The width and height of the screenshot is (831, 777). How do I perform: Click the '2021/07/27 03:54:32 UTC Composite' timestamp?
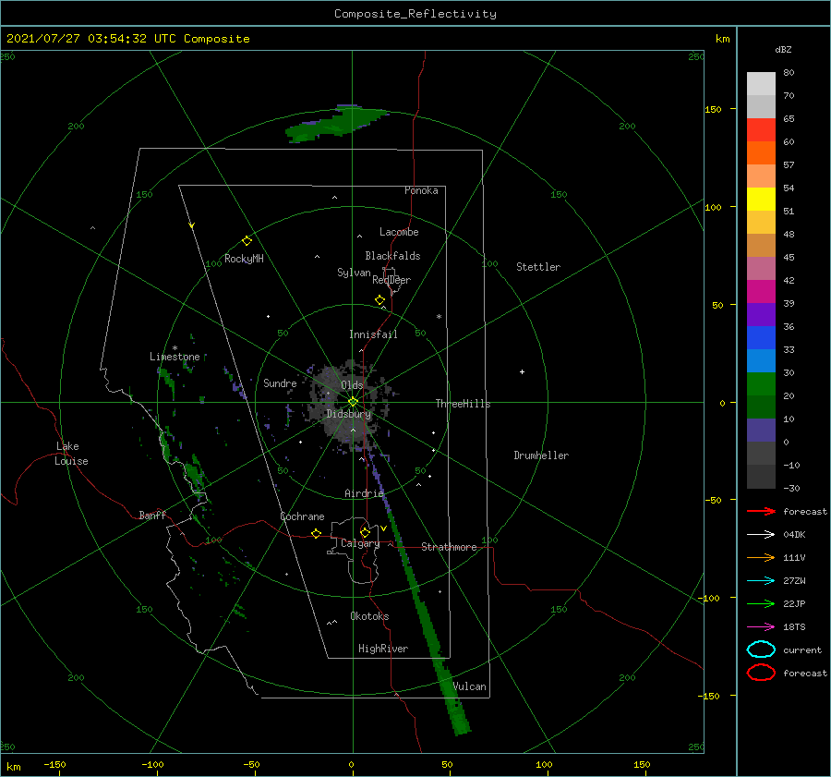128,39
